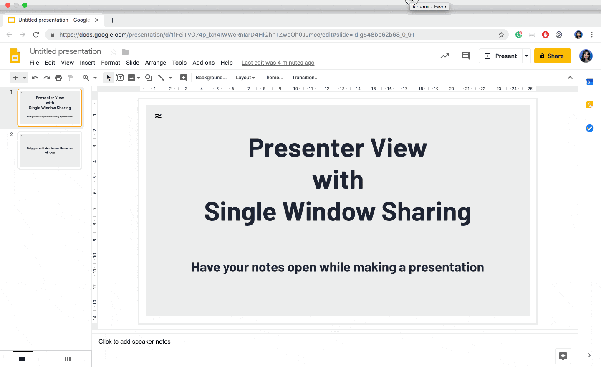Open the View menu
Screen dimensions: 601x367
click(67, 63)
